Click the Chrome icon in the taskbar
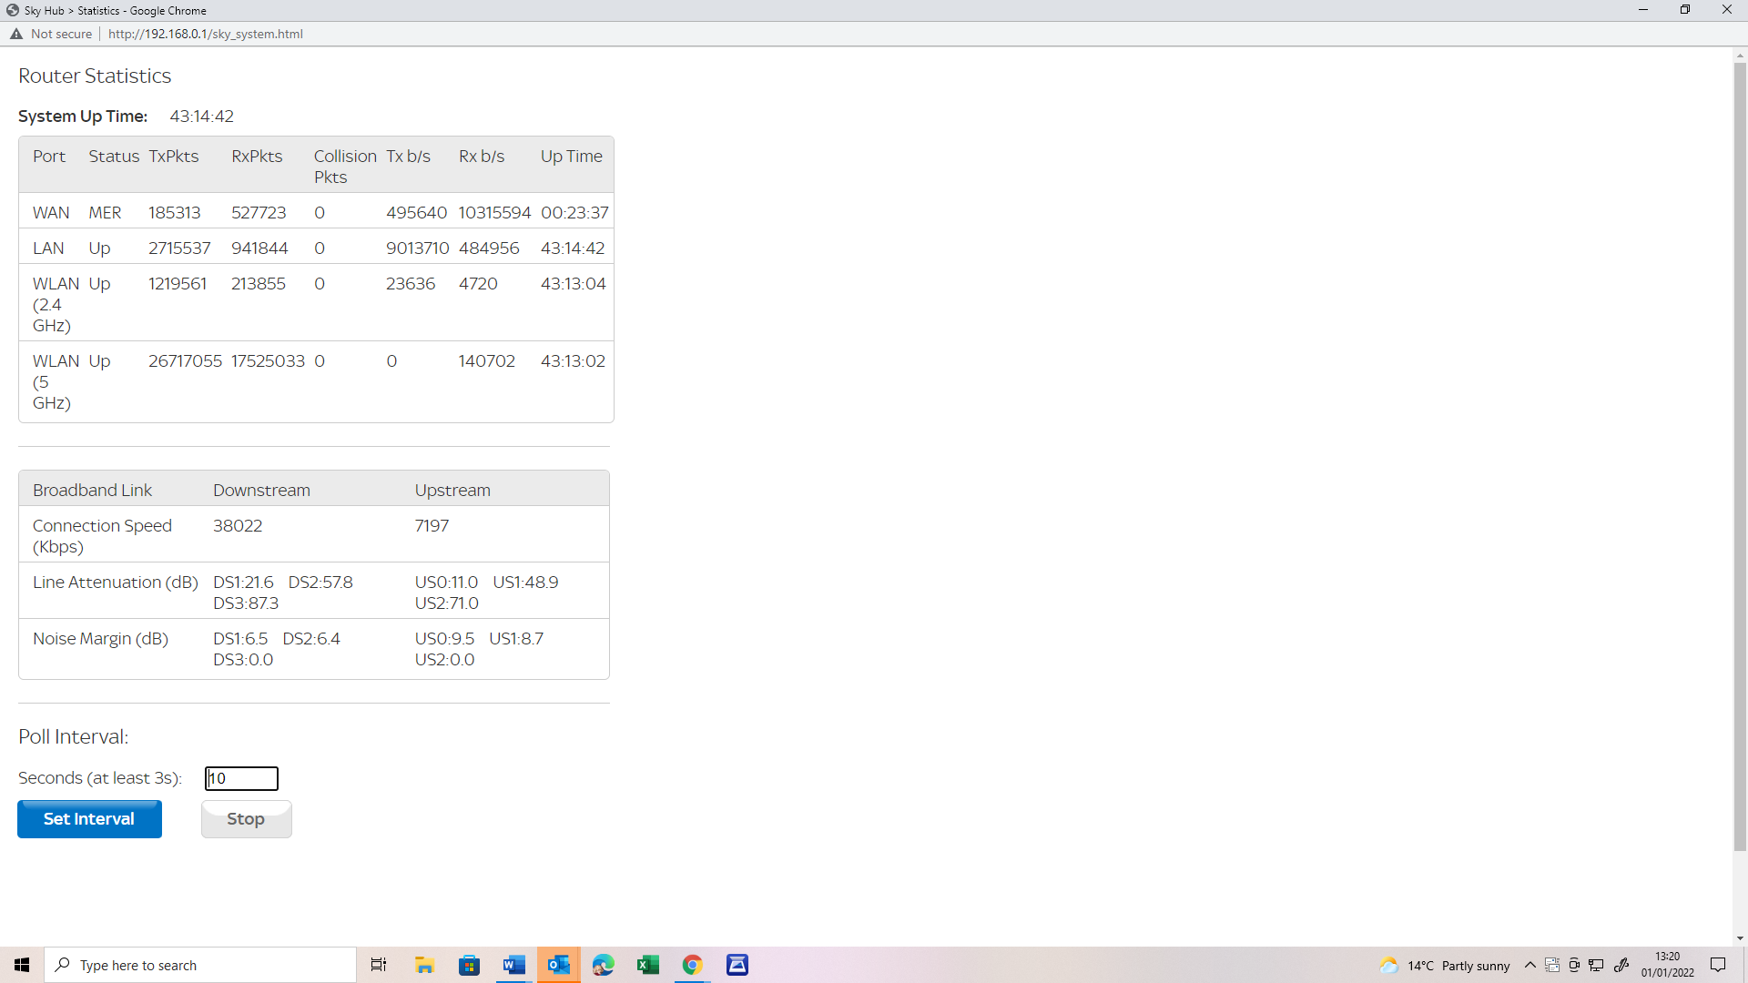 tap(692, 965)
